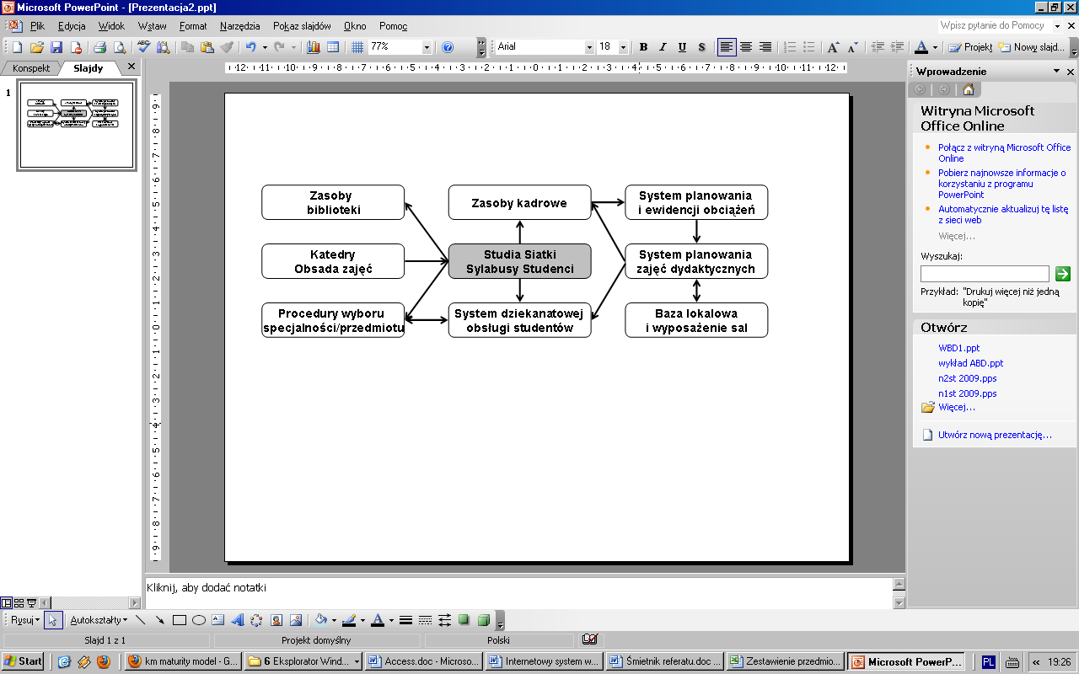Viewport: 1079px width, 674px height.
Task: Apply 3-D style icon
Action: pos(483,620)
